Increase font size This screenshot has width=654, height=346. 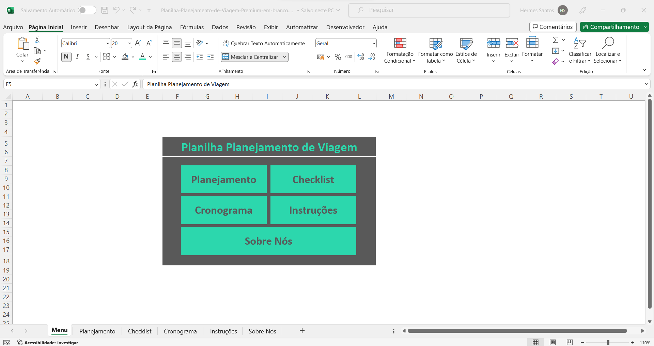tap(138, 43)
